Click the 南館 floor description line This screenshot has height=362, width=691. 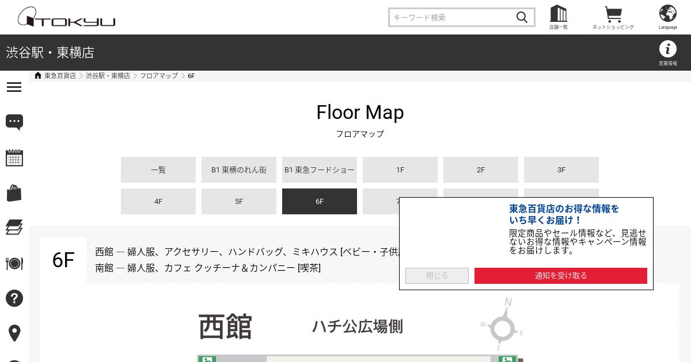[208, 268]
